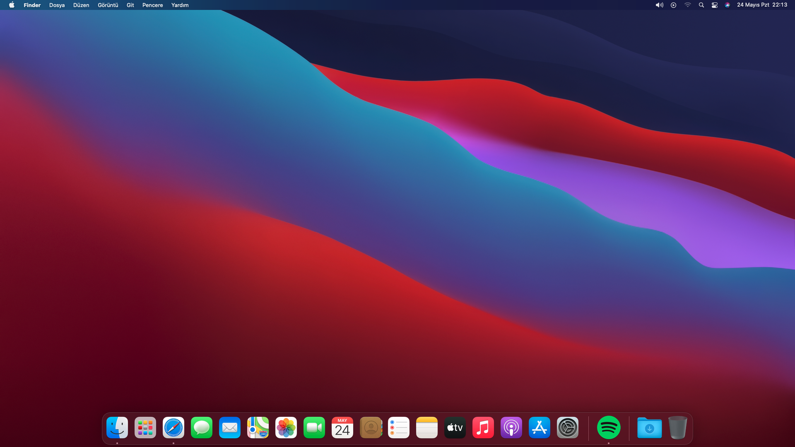Click the Now Playing menu bar icon
This screenshot has height=447, width=795.
coord(674,5)
